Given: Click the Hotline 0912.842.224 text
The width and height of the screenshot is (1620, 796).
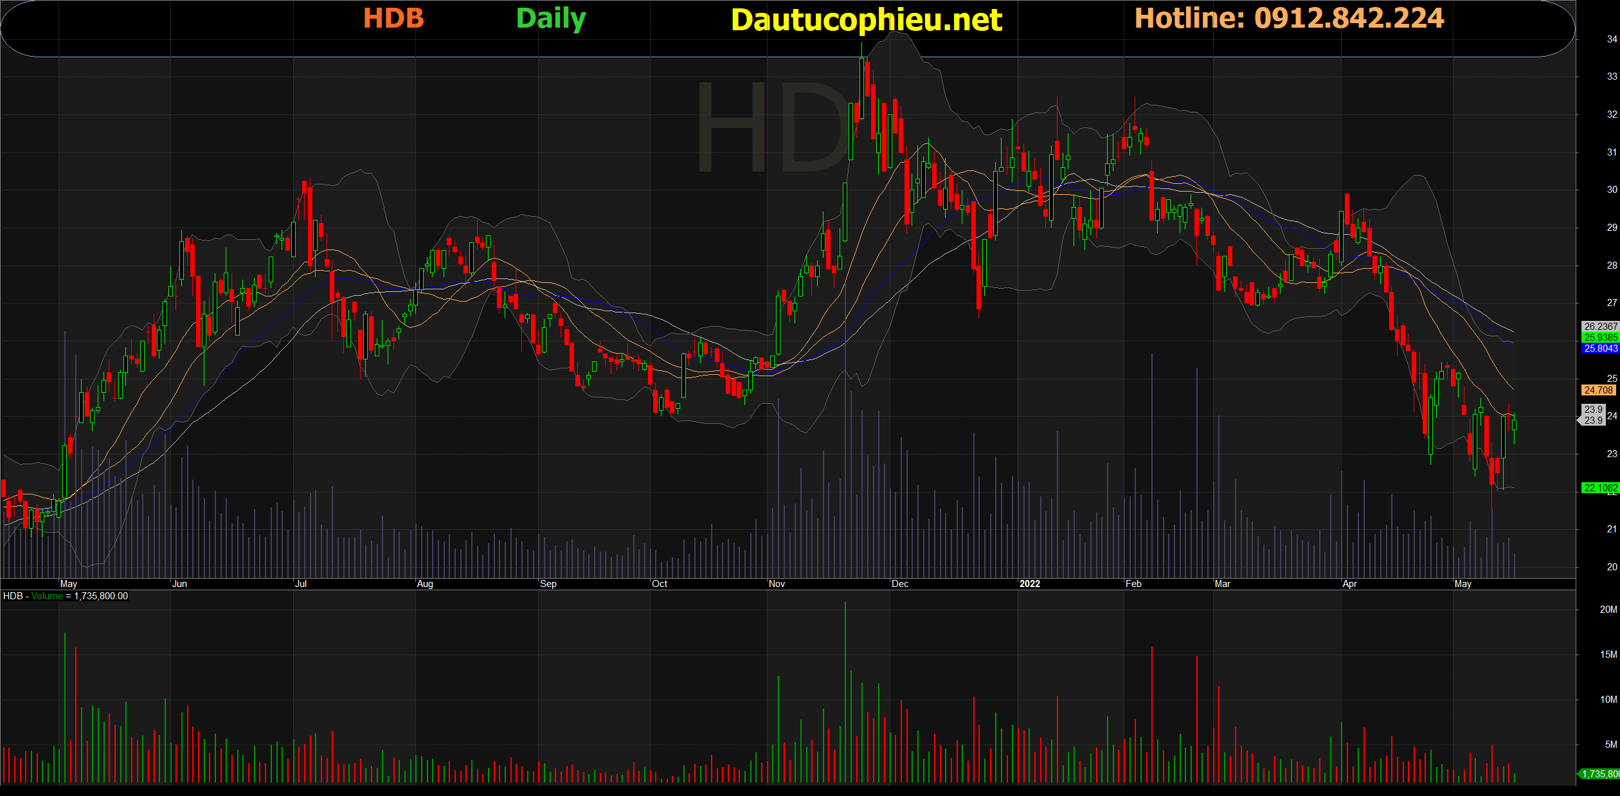Looking at the screenshot, I should (1289, 18).
